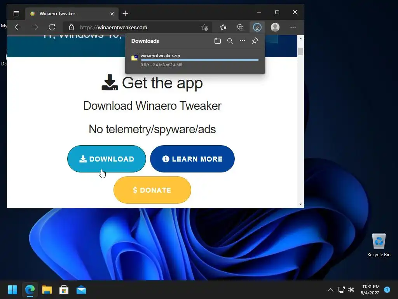
Task: Open Edge Settings and more menu
Action: click(293, 27)
